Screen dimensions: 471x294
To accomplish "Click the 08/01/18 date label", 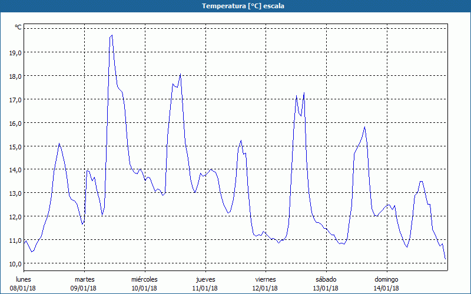I will (24, 288).
